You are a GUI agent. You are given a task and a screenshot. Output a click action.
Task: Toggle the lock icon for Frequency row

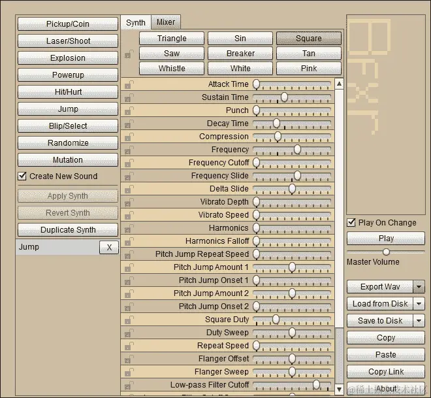(129, 150)
